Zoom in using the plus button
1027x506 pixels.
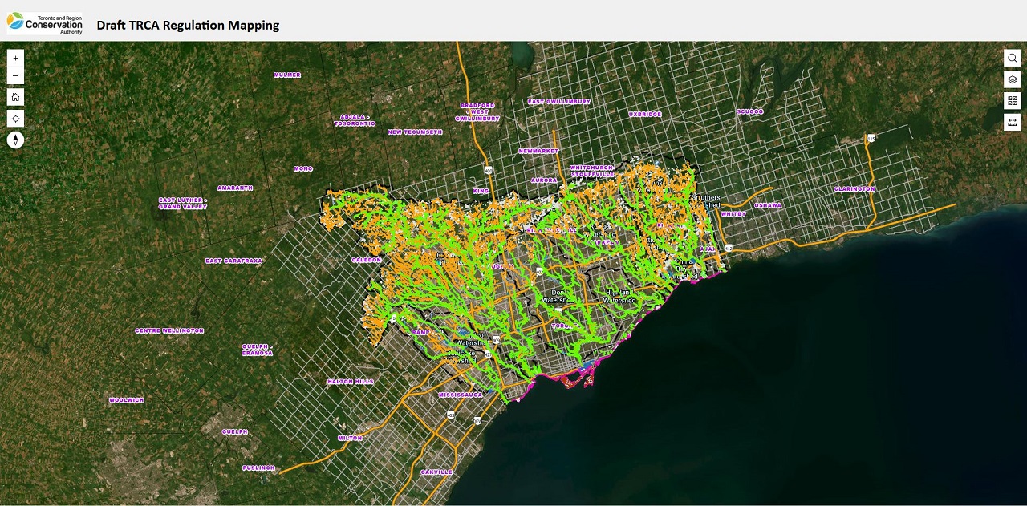point(15,58)
